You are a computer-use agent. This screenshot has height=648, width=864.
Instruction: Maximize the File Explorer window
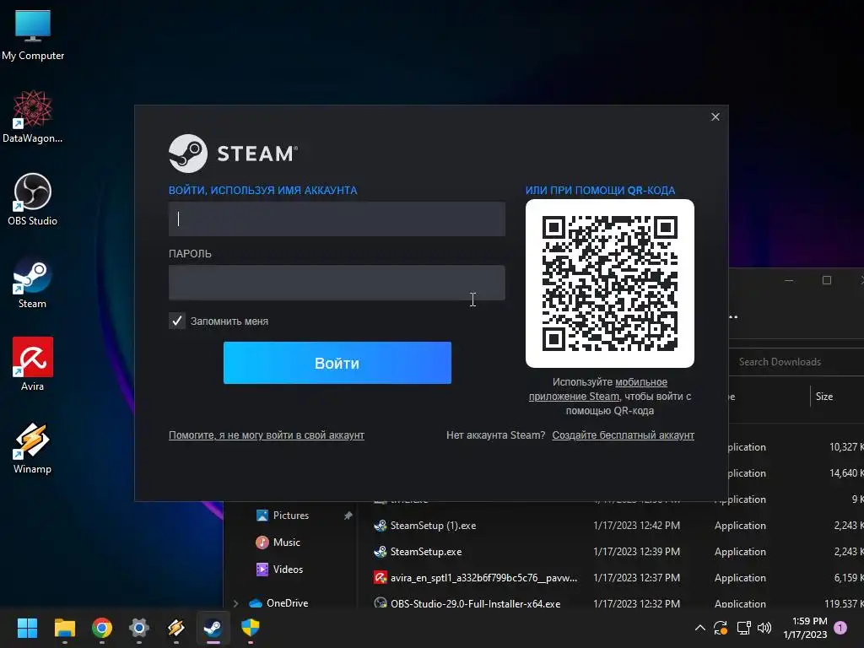827,280
